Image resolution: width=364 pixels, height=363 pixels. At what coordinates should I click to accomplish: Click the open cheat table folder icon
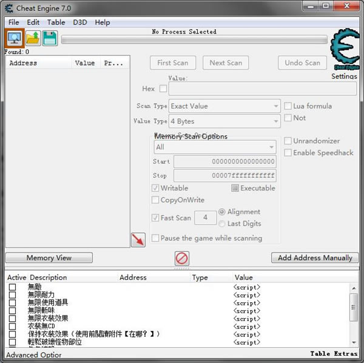coord(33,38)
